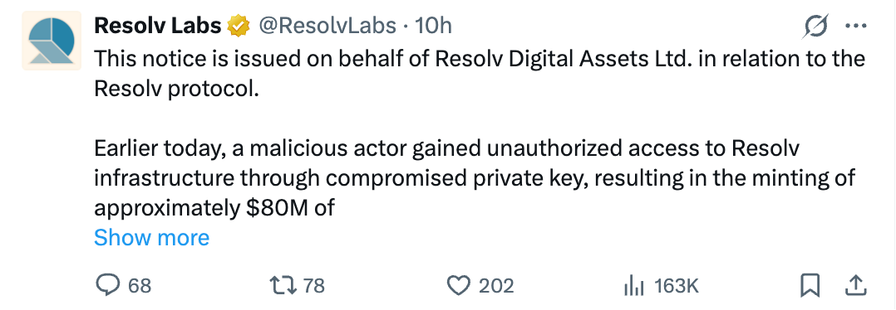Click the reply speech bubble icon

[x=107, y=285]
